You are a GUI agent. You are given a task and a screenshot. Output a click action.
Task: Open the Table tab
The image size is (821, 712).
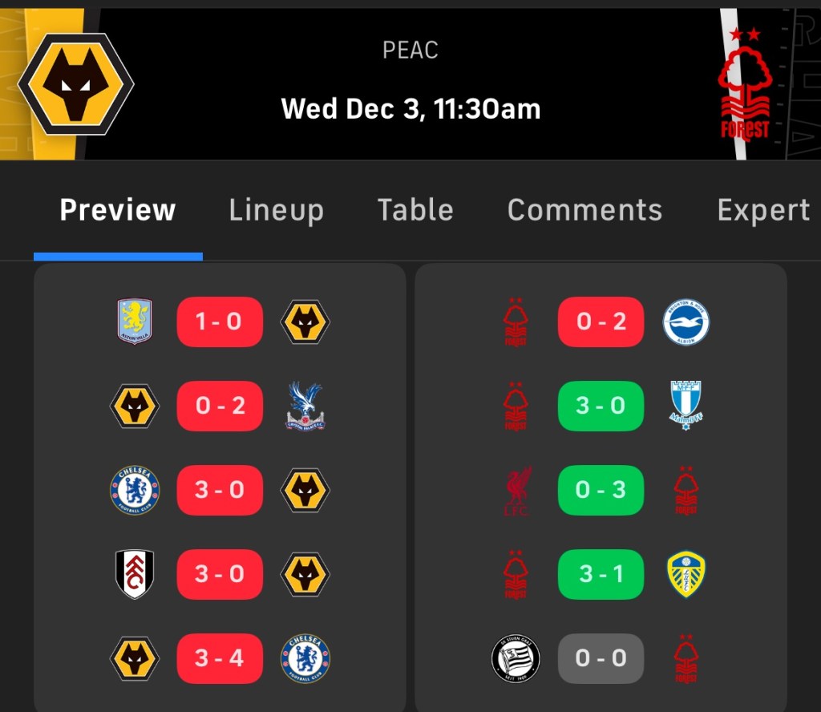415,210
